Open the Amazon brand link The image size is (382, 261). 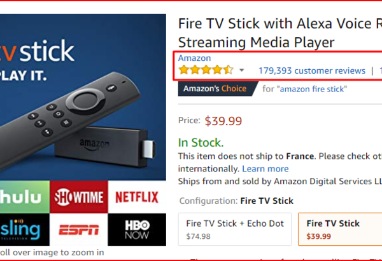(194, 58)
